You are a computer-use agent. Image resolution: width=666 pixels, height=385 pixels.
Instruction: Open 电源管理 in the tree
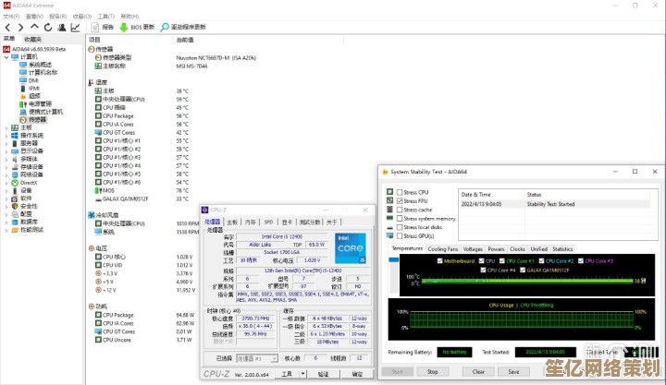(40, 104)
